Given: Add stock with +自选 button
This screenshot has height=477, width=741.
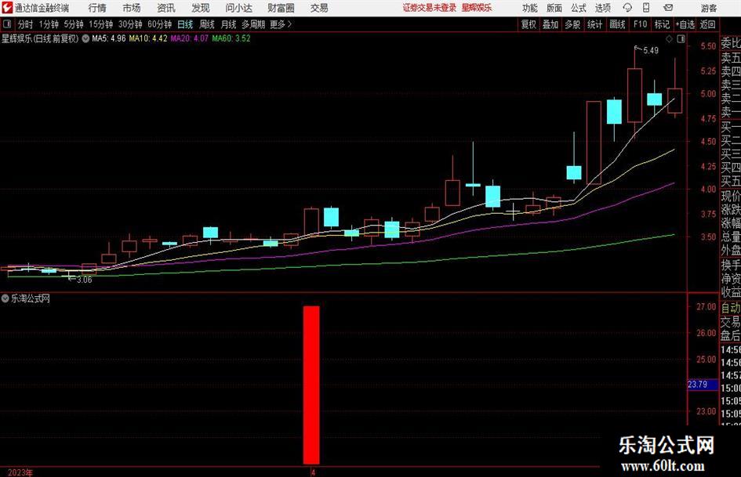Looking at the screenshot, I should click(x=685, y=24).
